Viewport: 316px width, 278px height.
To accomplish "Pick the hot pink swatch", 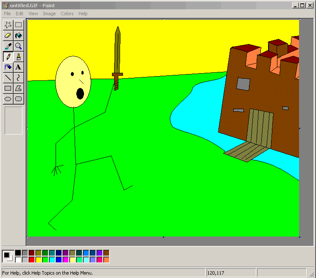I will click(x=100, y=260).
